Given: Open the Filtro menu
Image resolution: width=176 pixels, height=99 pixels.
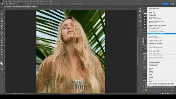Looking at the screenshot, I should pos(31,1).
